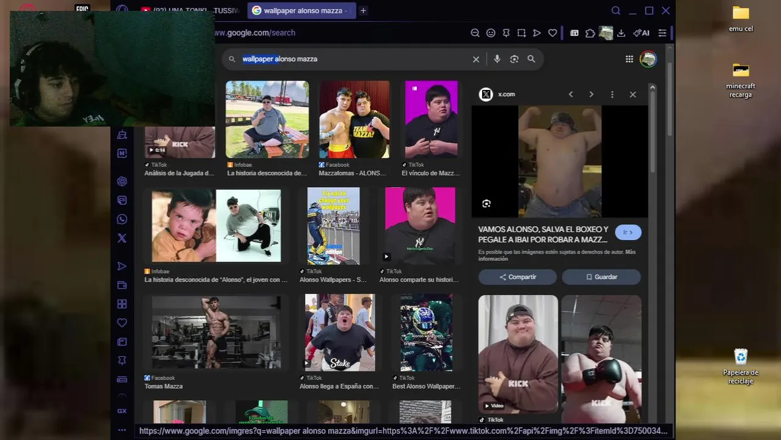The height and width of the screenshot is (440, 781).
Task: Close the x.com image preview panel
Action: (632, 94)
